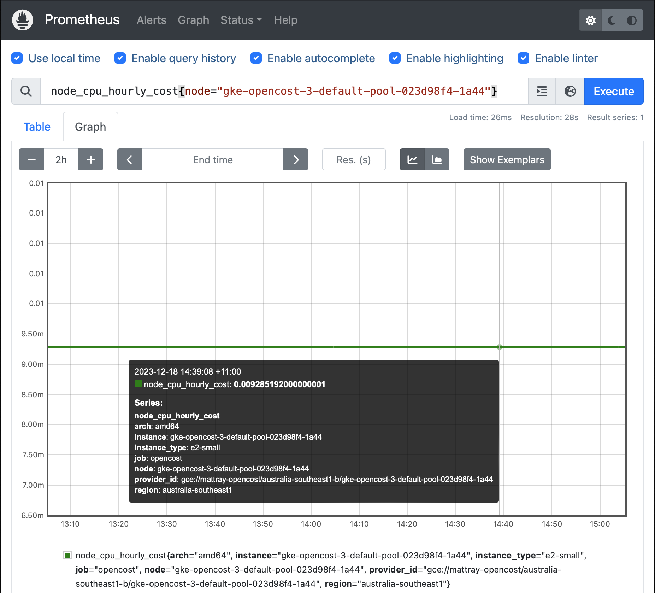Image resolution: width=655 pixels, height=593 pixels.
Task: Switch to the Table tab
Action: click(x=37, y=127)
